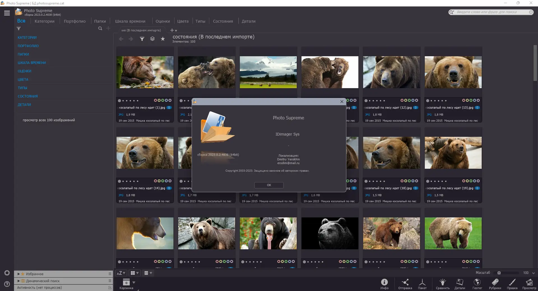This screenshot has height=291, width=538.
Task: Open the ПАПКИ link in sidebar
Action: 23,54
